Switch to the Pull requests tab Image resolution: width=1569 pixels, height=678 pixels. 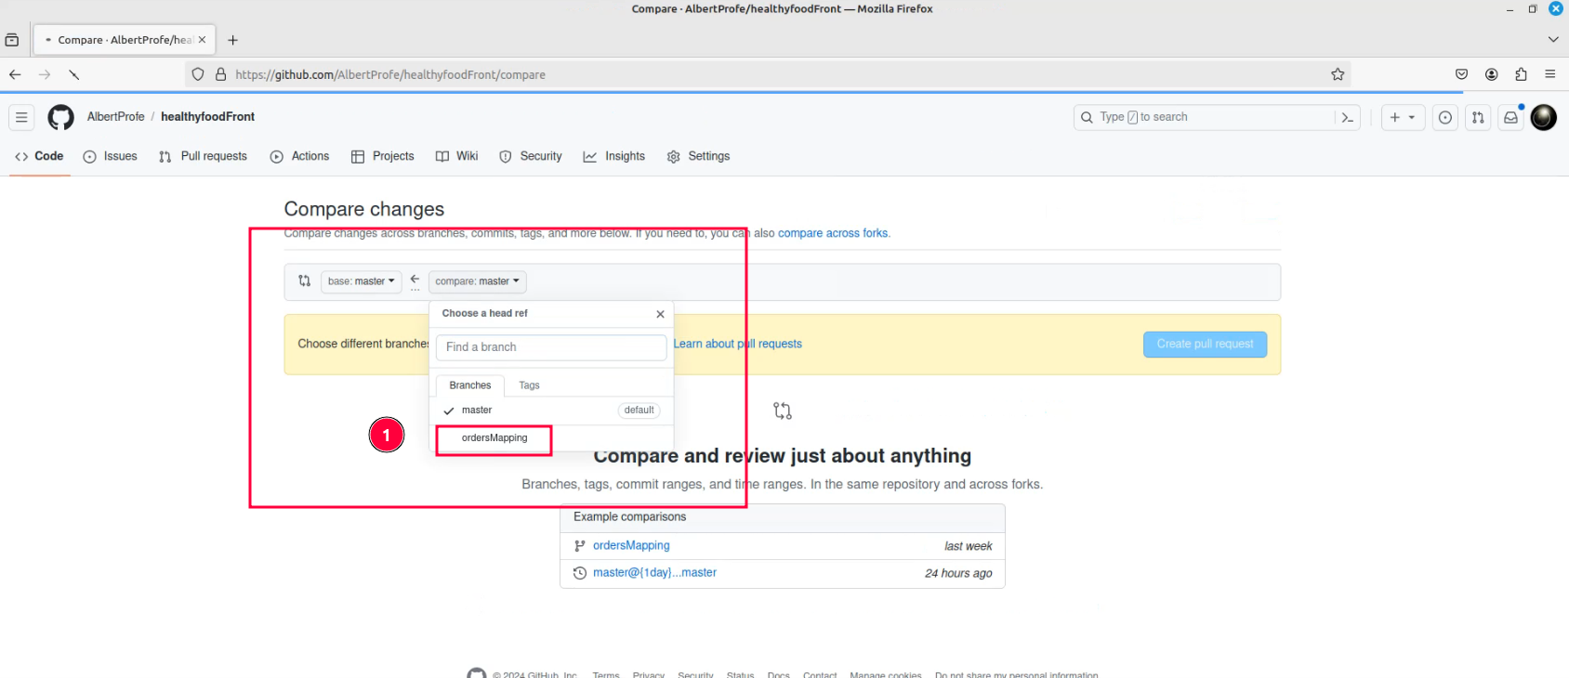203,156
